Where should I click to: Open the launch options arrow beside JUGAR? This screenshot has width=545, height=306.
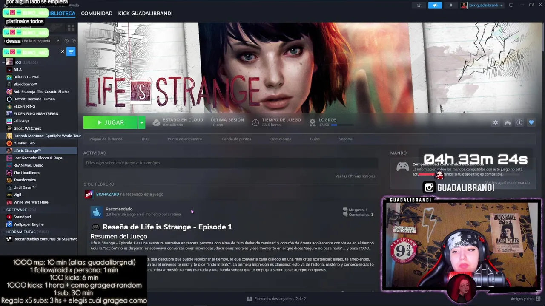click(x=141, y=122)
